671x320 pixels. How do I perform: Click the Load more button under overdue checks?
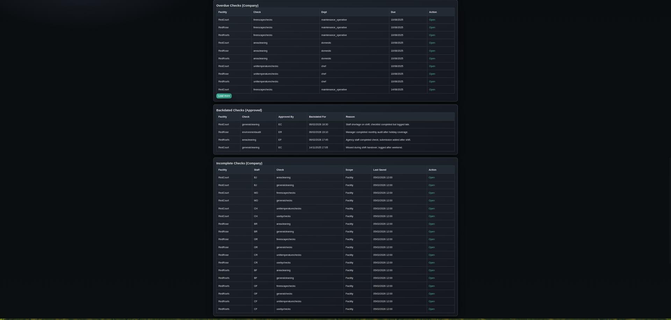click(x=224, y=96)
